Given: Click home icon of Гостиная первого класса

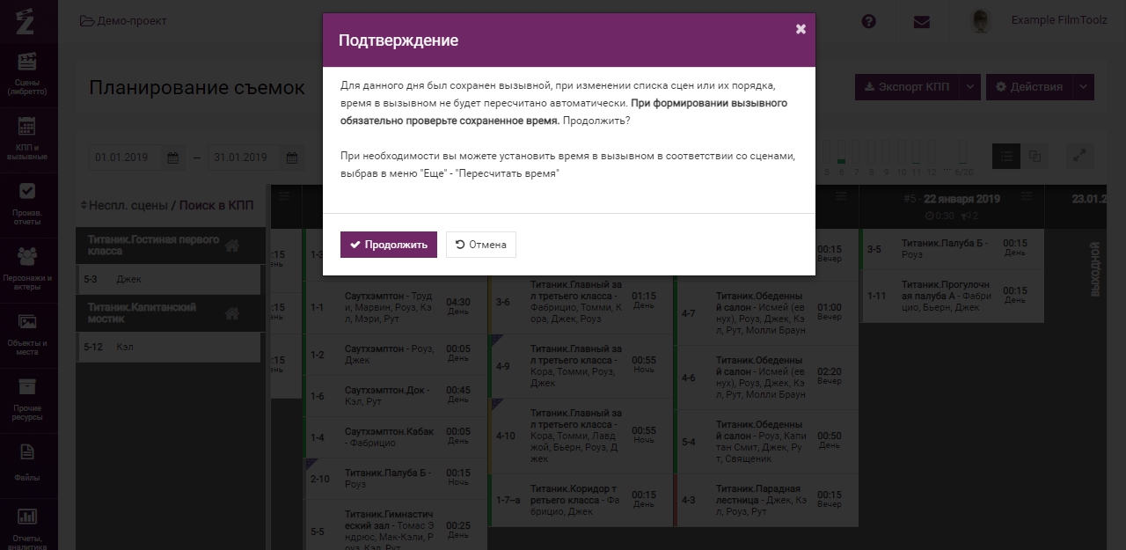Looking at the screenshot, I should (x=232, y=246).
